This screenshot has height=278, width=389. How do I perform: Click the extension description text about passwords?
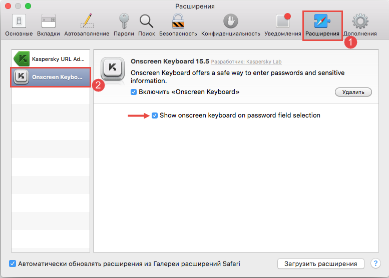pos(238,76)
